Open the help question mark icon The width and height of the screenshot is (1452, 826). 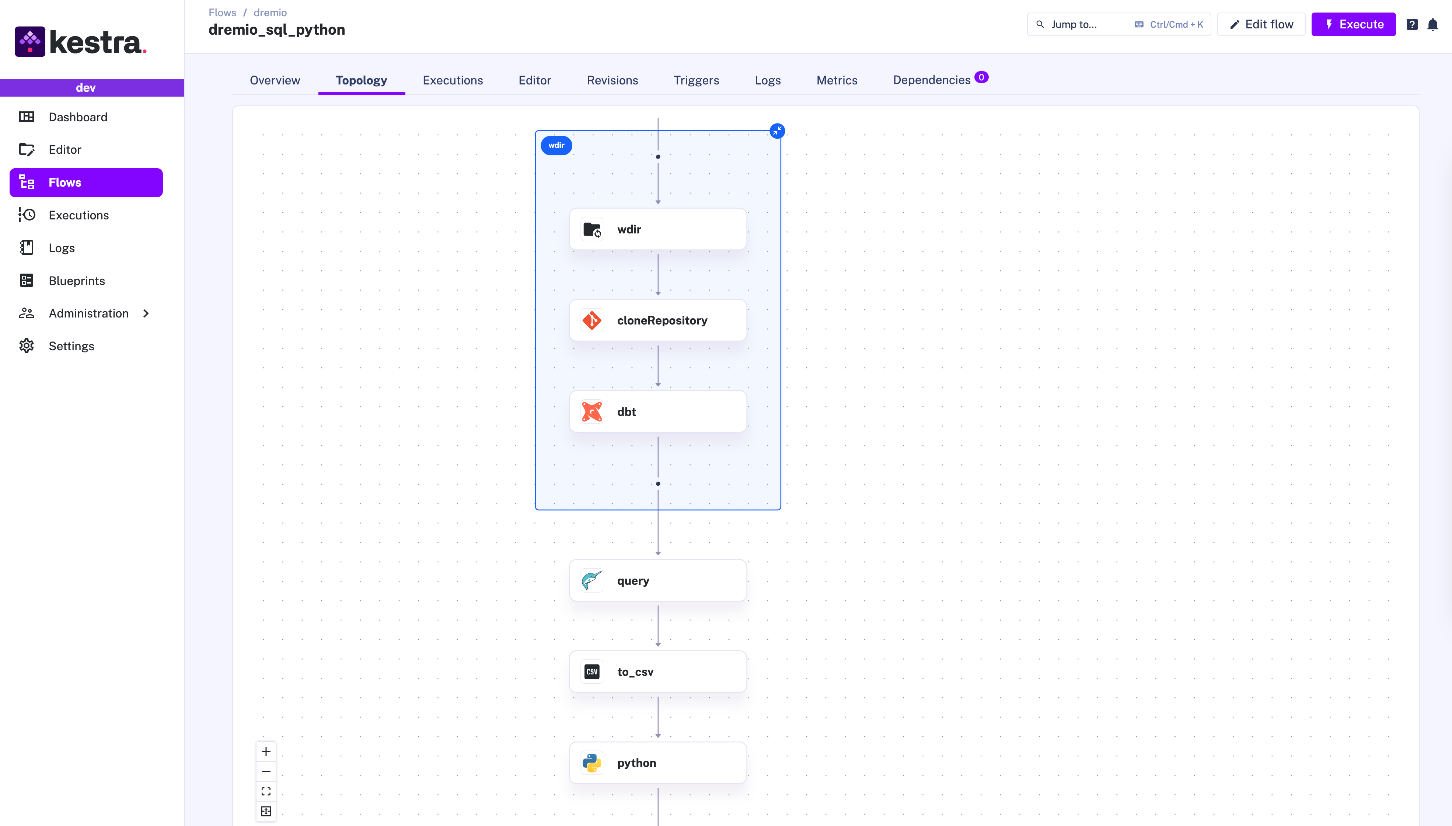click(x=1412, y=24)
